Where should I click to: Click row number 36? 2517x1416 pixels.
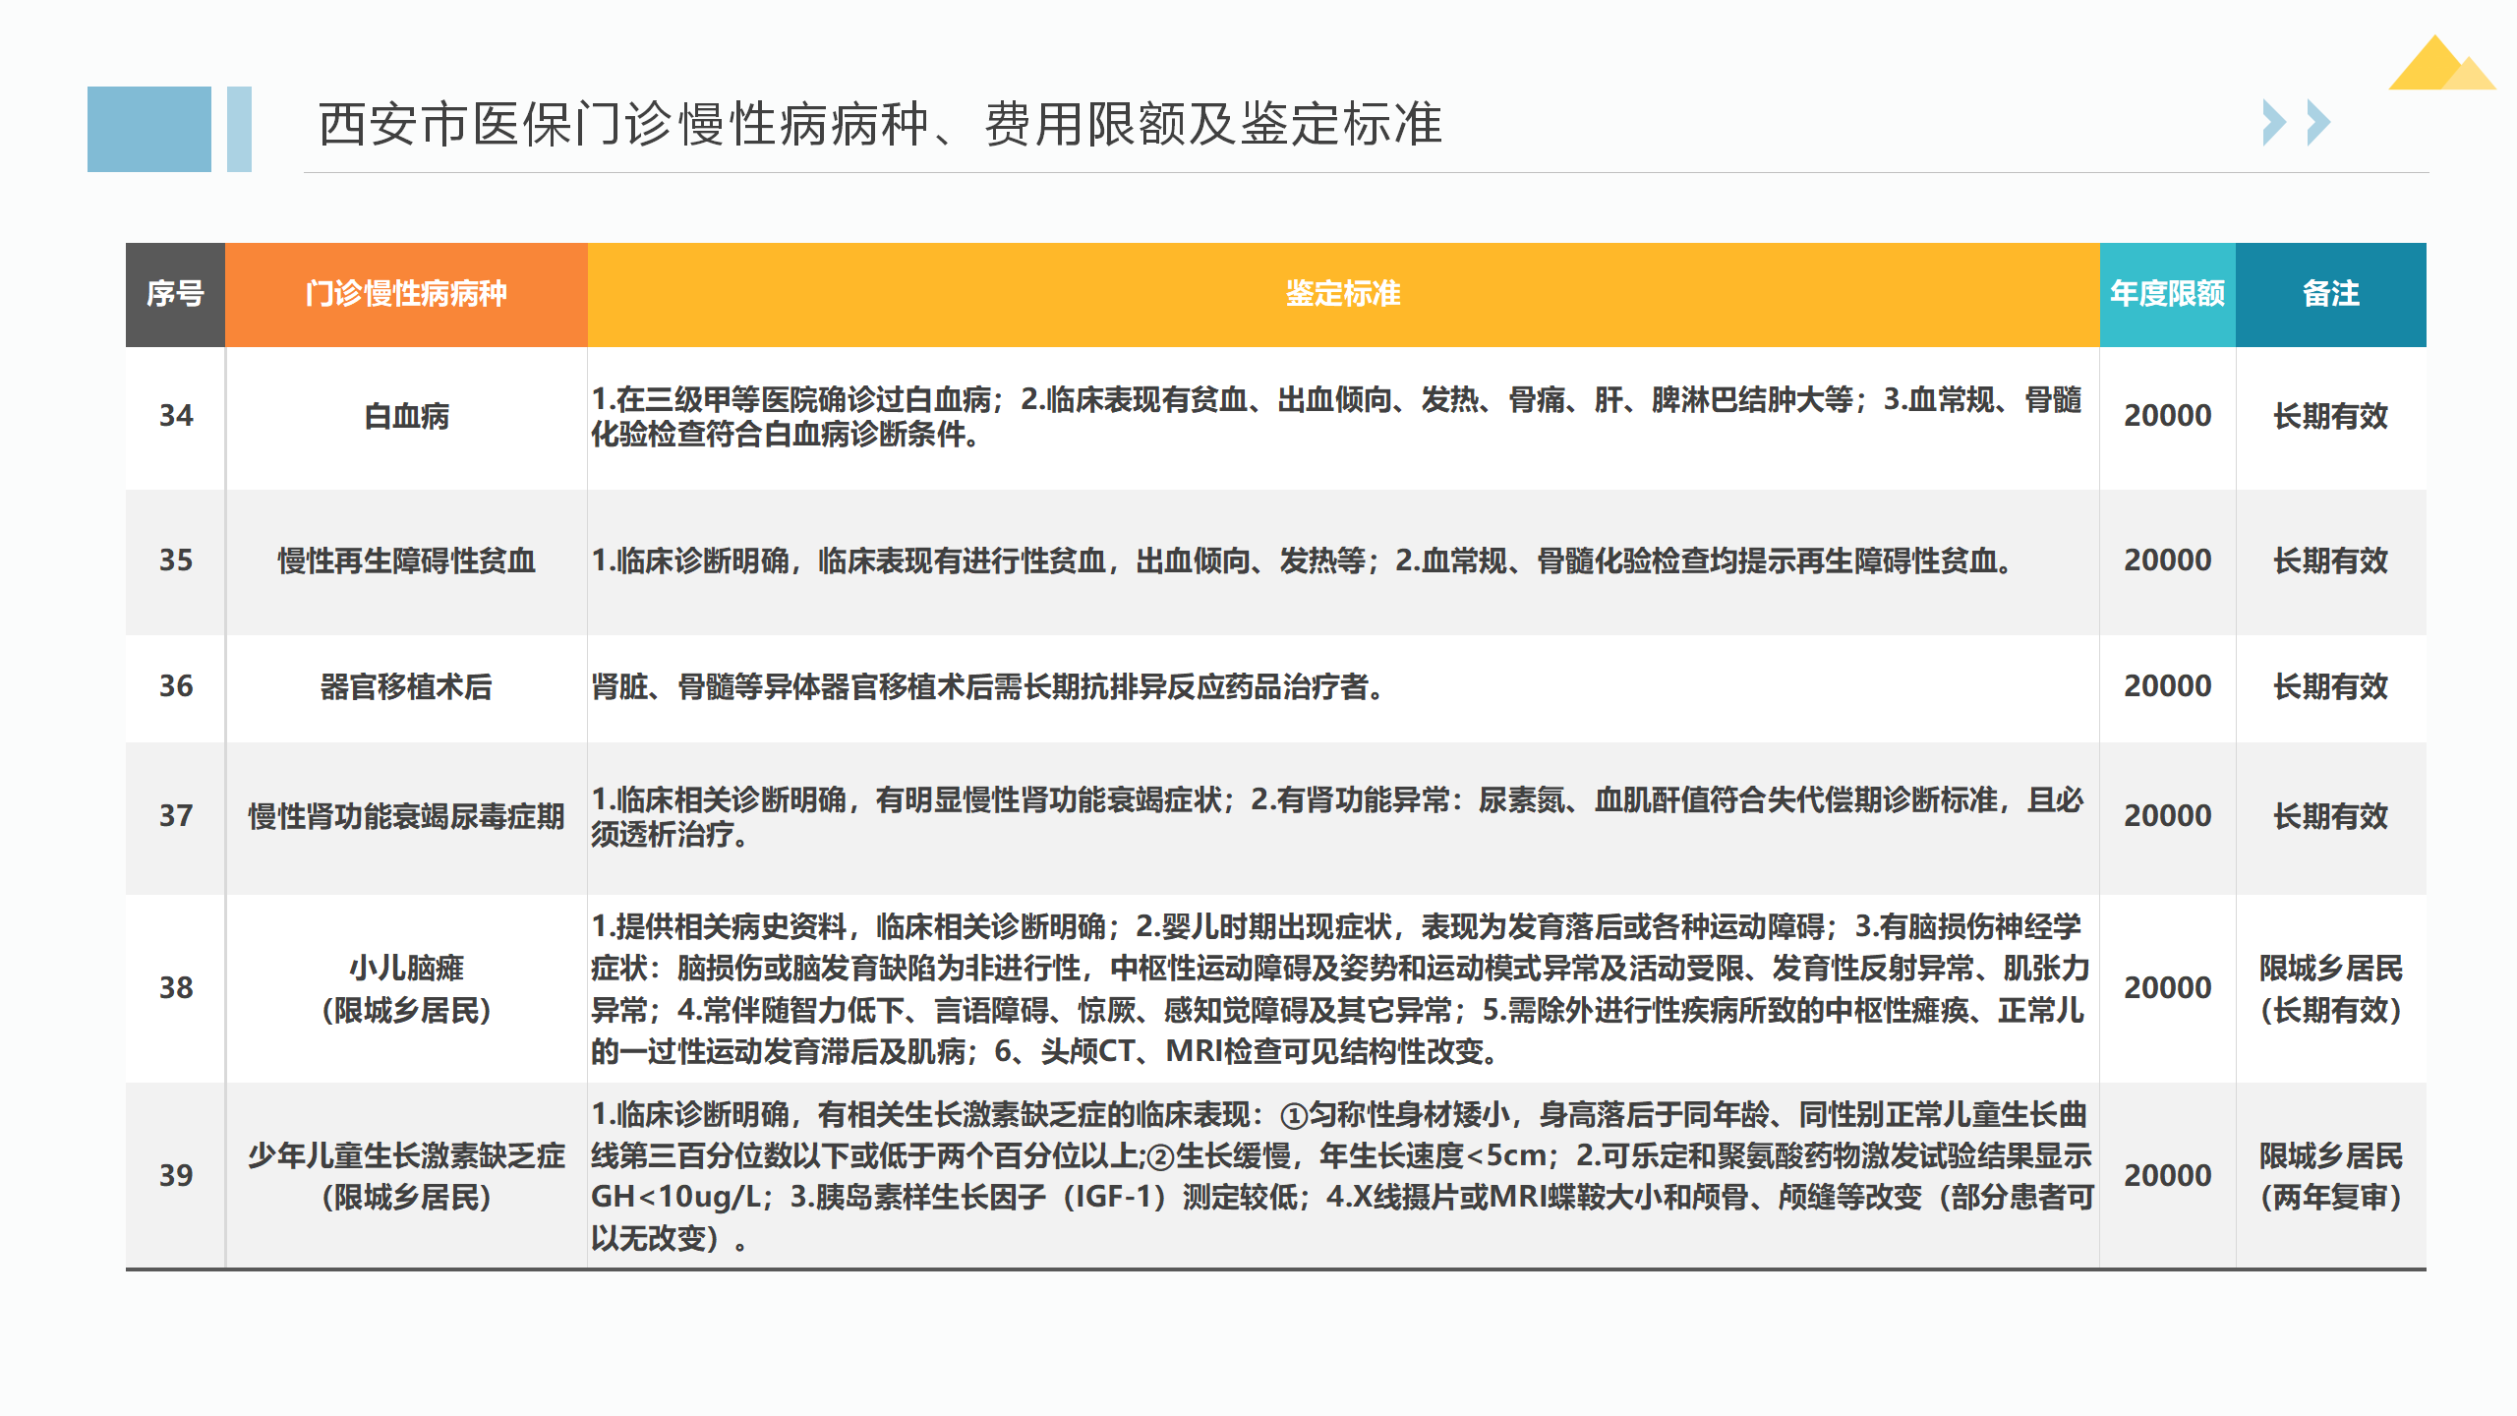click(x=176, y=686)
